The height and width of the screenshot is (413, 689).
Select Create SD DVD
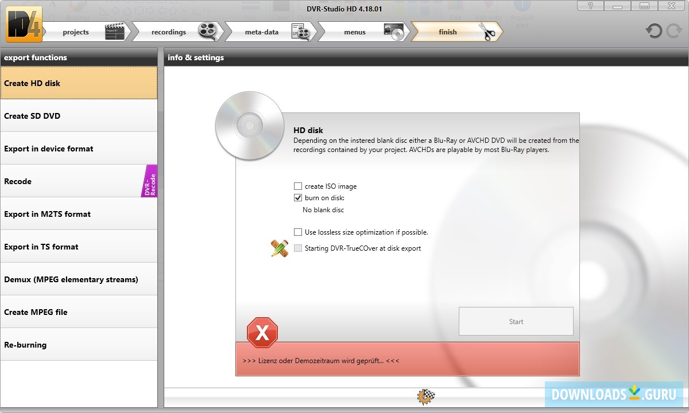tap(79, 116)
